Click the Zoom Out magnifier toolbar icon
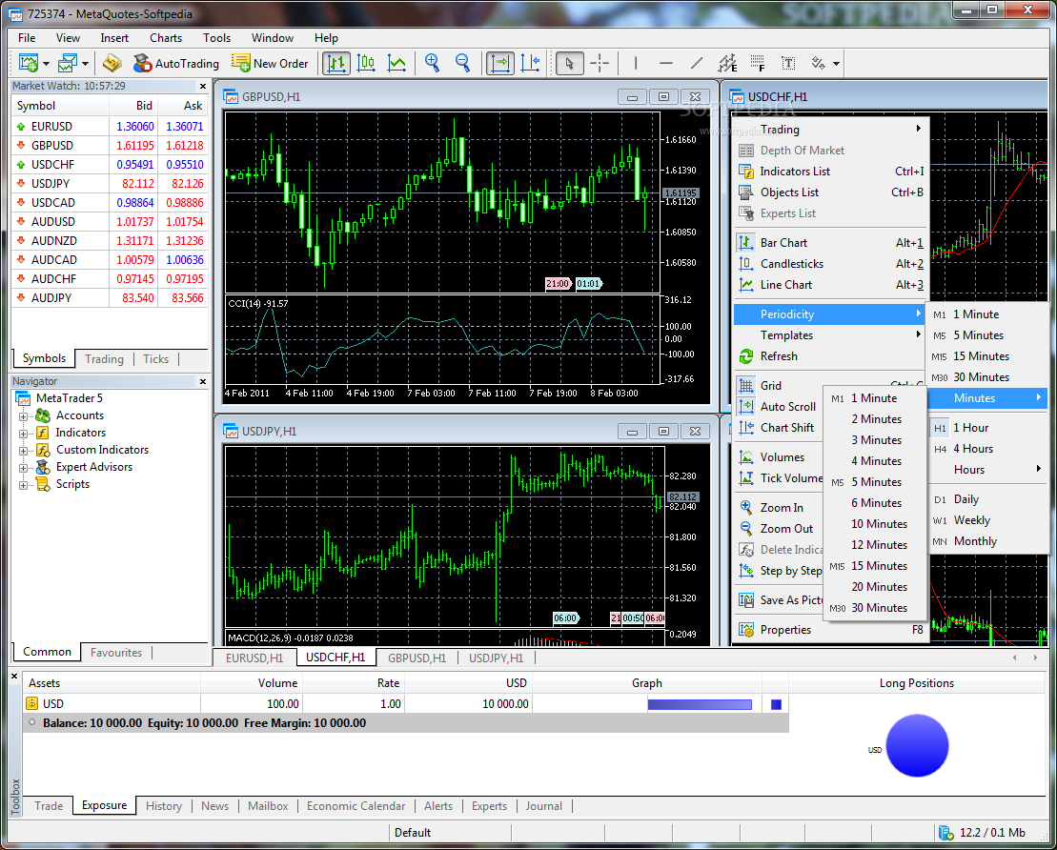 (462, 63)
